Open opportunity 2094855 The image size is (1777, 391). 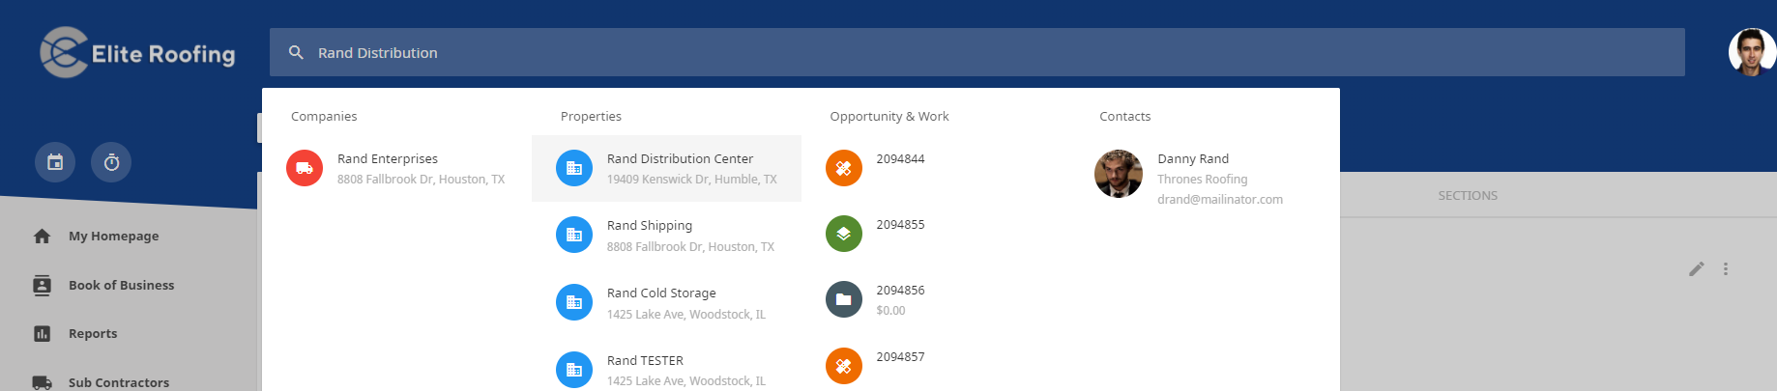[x=900, y=224]
